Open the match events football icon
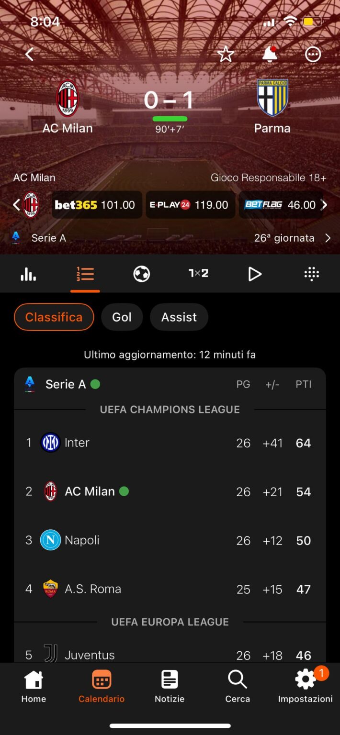The width and height of the screenshot is (340, 735). pyautogui.click(x=141, y=273)
